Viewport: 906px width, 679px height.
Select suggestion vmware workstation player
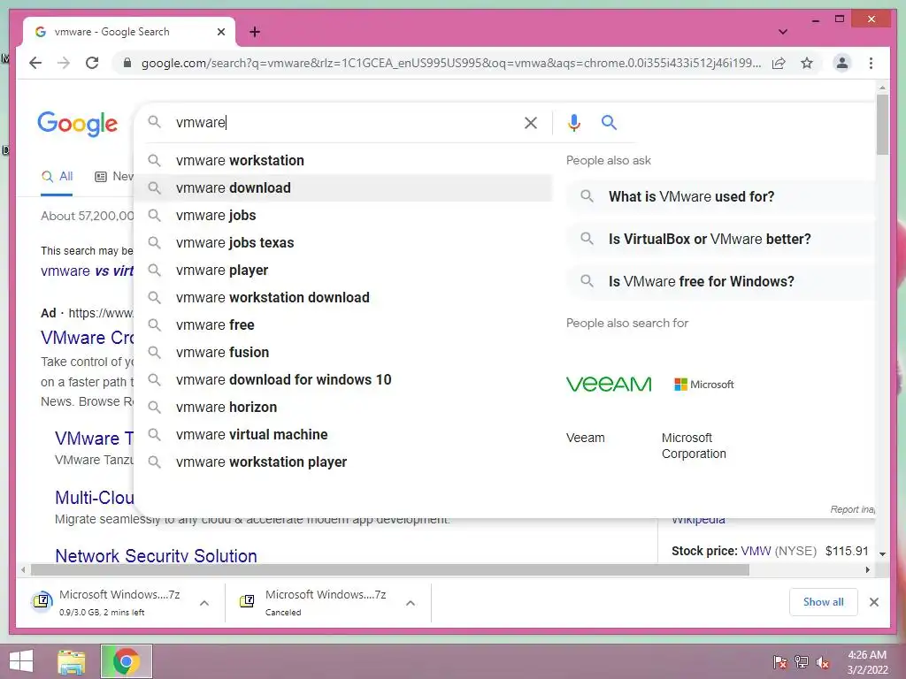343,462
